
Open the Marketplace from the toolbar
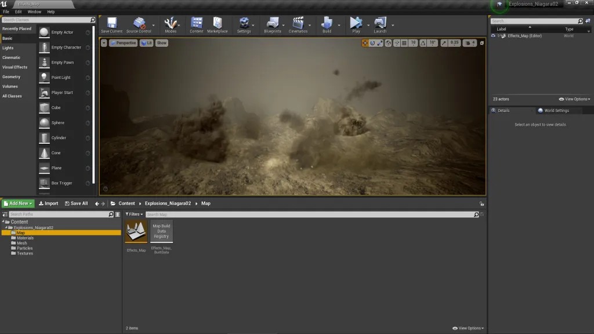coord(218,23)
